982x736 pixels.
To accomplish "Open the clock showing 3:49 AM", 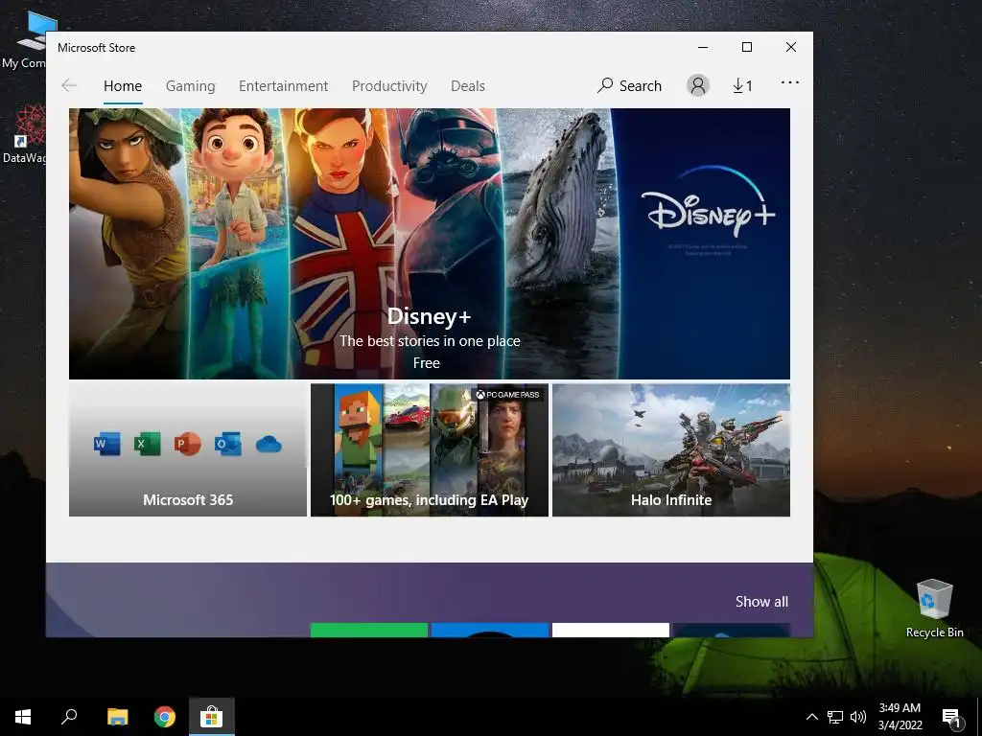I will 900,717.
